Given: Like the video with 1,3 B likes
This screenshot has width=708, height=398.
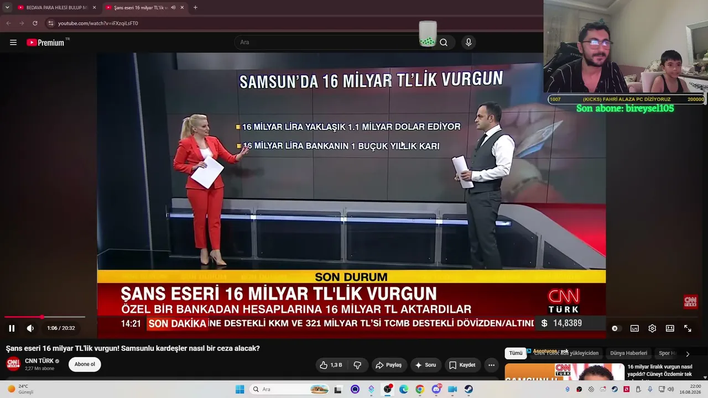Looking at the screenshot, I should click(x=331, y=365).
